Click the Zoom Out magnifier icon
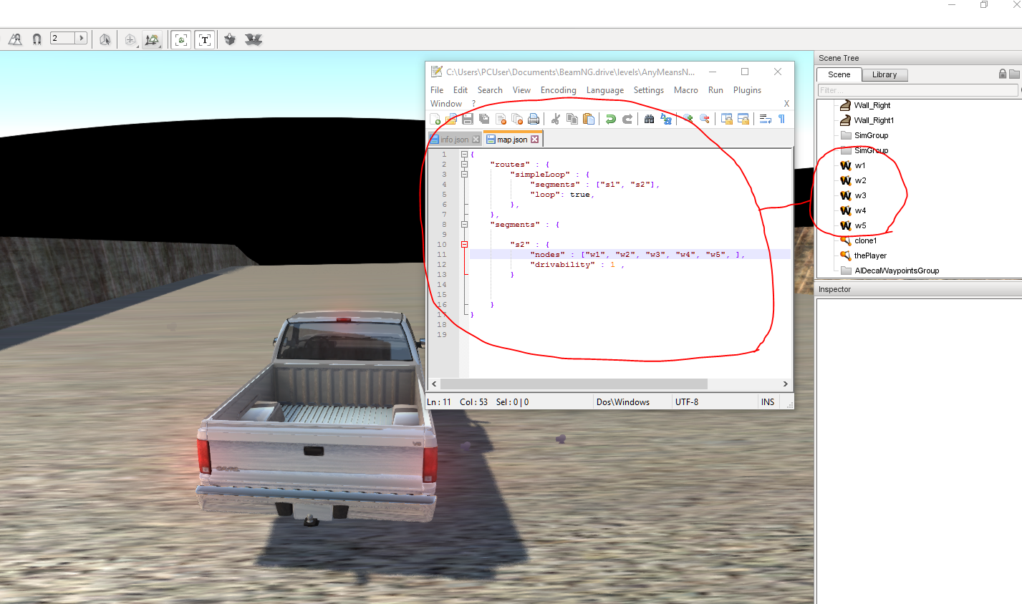Screen dimensions: 1022x604 pos(704,119)
